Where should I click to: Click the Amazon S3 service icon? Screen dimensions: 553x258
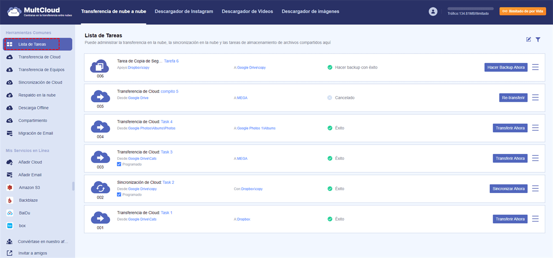click(10, 188)
